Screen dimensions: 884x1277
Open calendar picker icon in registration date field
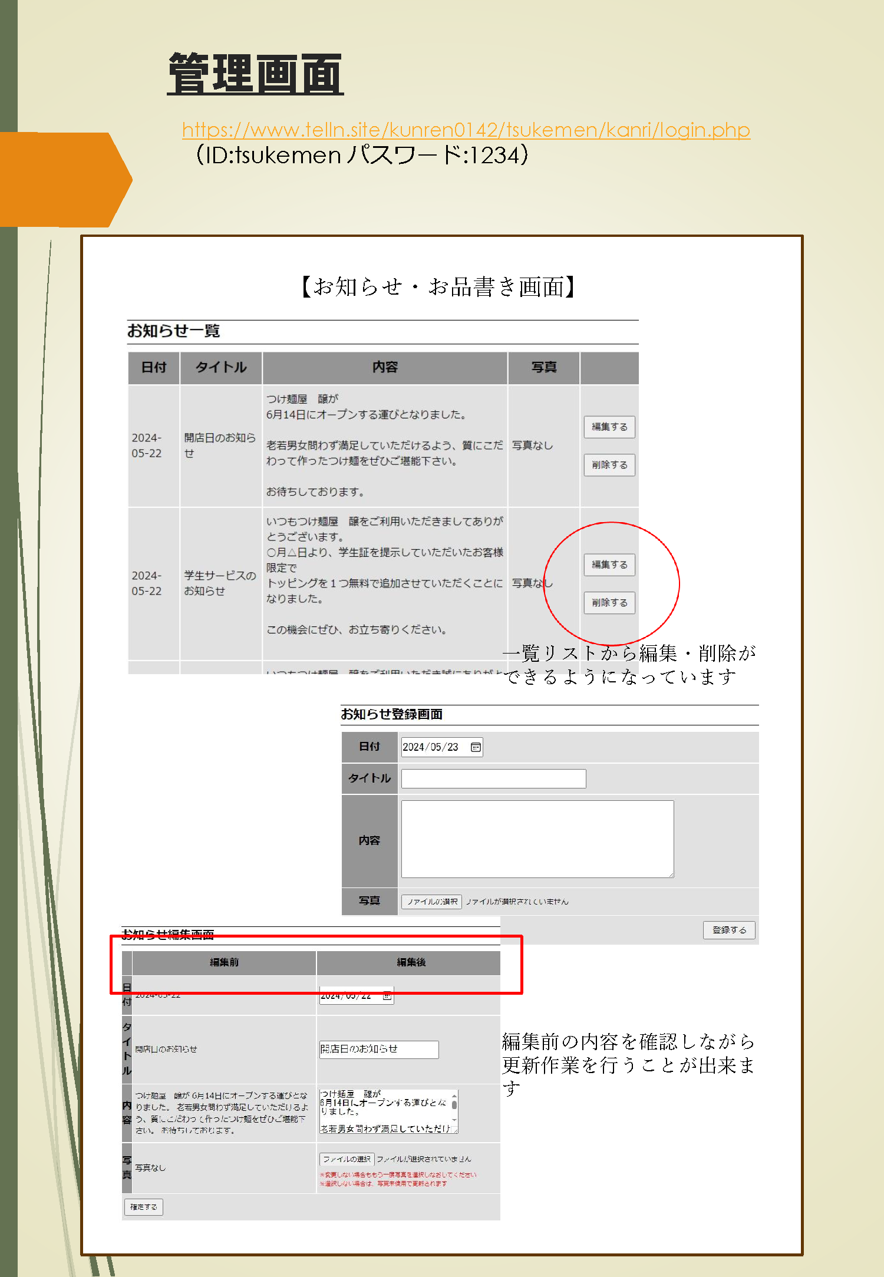pyautogui.click(x=476, y=747)
